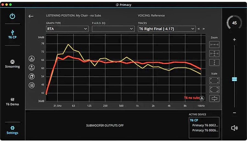Click the volume dial showing 45
The height and width of the screenshot is (143, 247).
234,23
